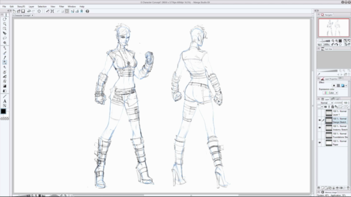Open the Help menu
Viewport: 351px width, 197px height.
82,7
